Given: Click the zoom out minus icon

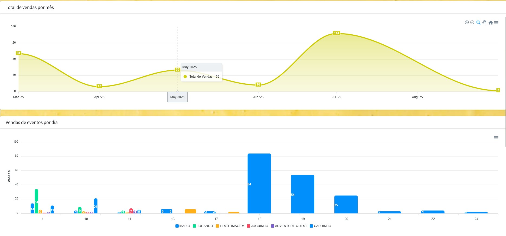Looking at the screenshot, I should [x=472, y=22].
